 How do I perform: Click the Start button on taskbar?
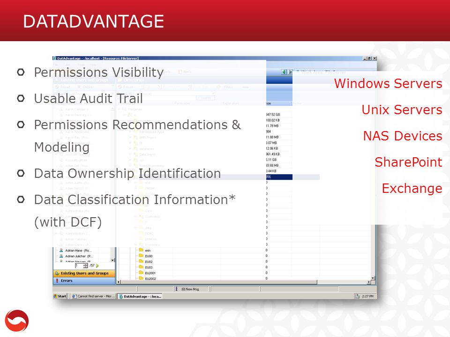point(60,296)
